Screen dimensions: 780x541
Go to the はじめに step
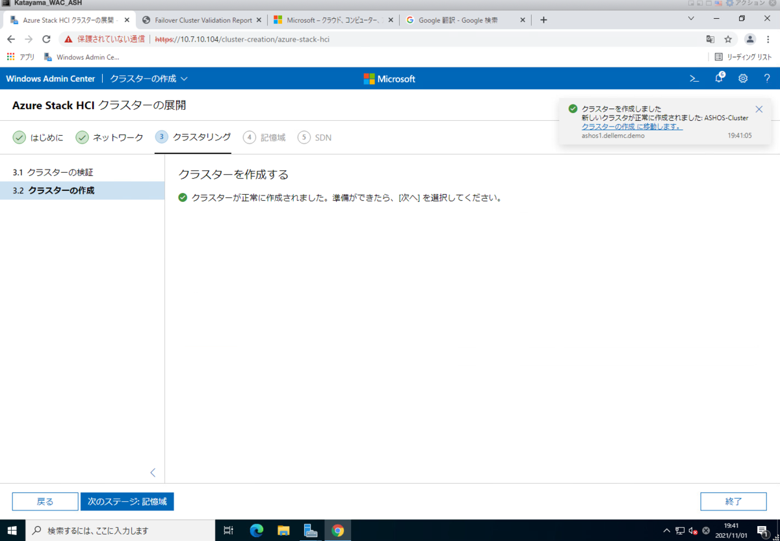(x=38, y=137)
